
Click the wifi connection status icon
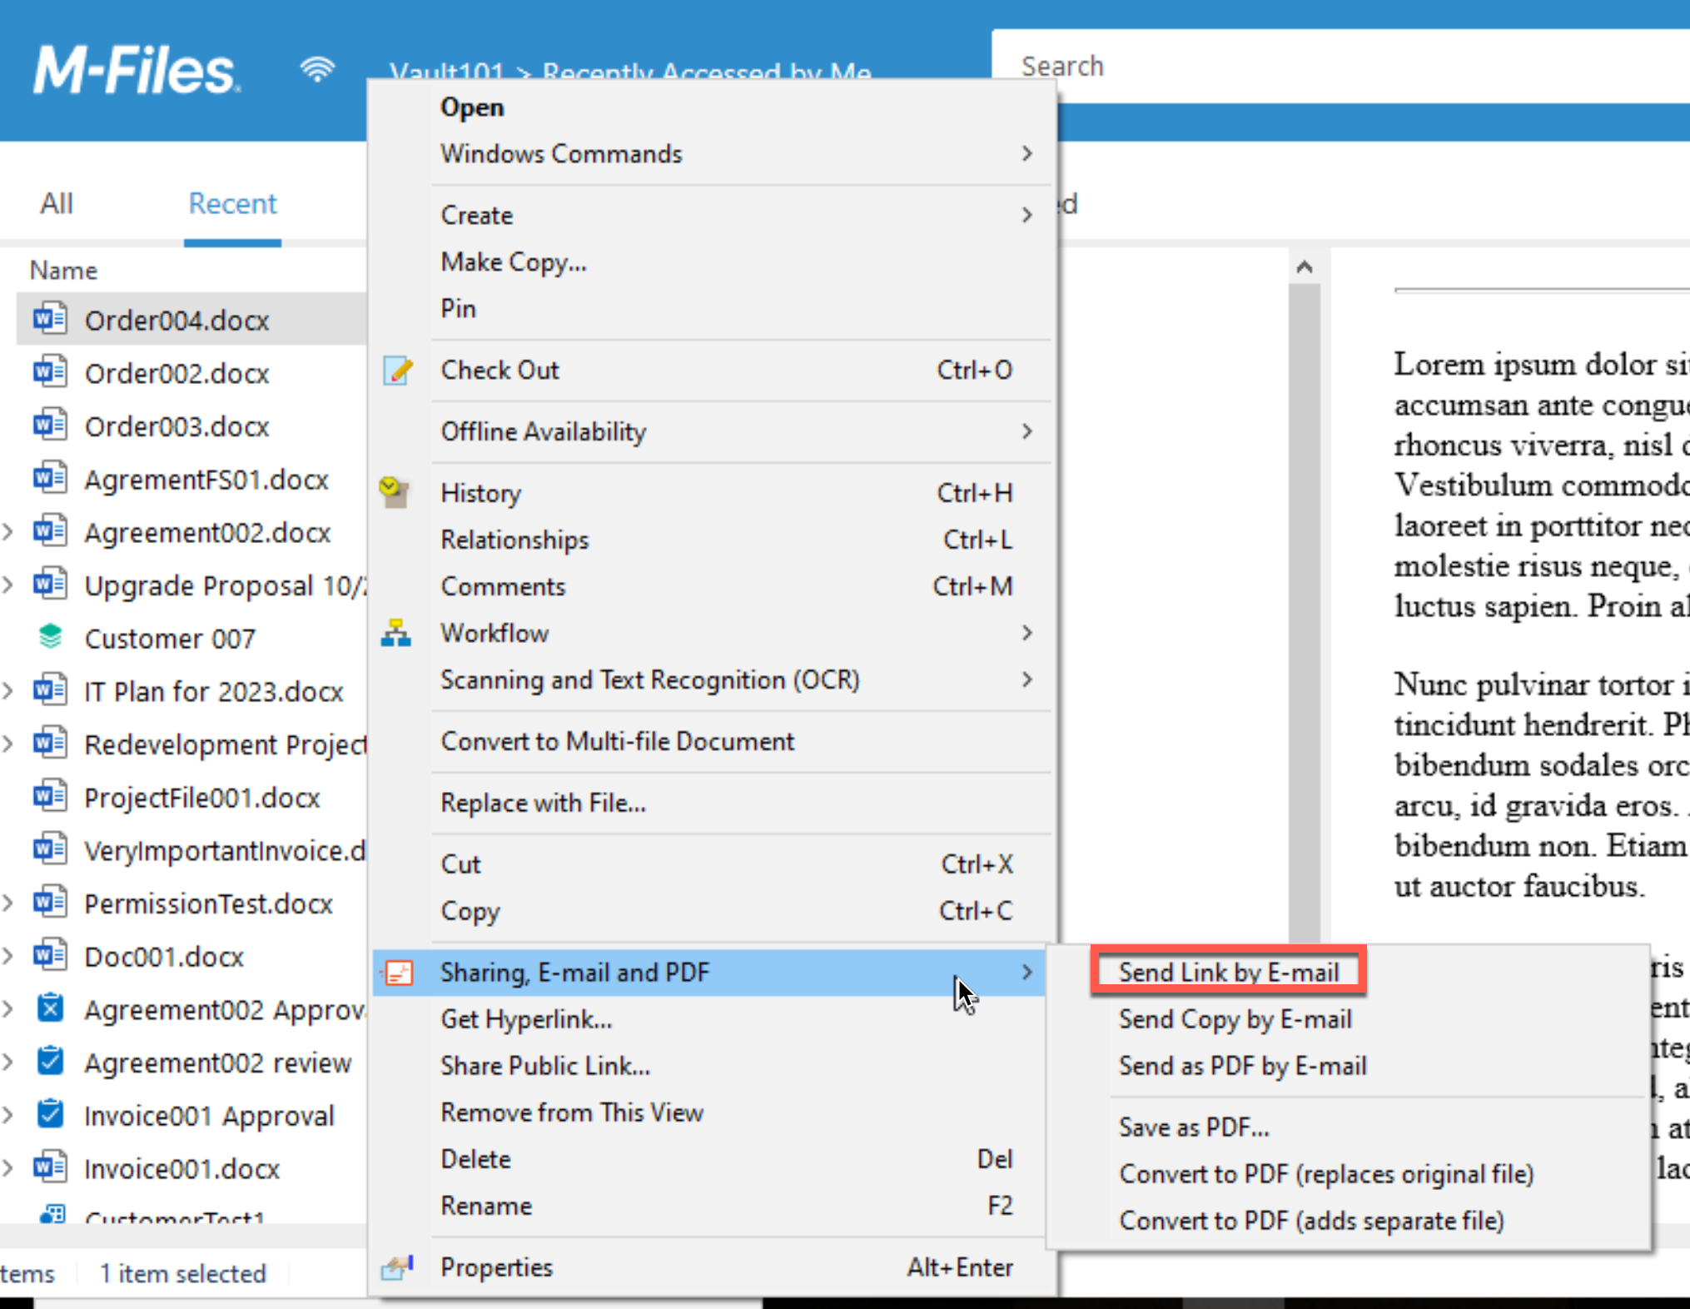tap(317, 69)
